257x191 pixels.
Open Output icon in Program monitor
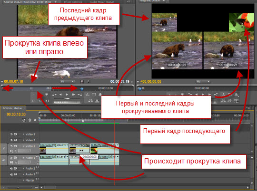pos(236,95)
